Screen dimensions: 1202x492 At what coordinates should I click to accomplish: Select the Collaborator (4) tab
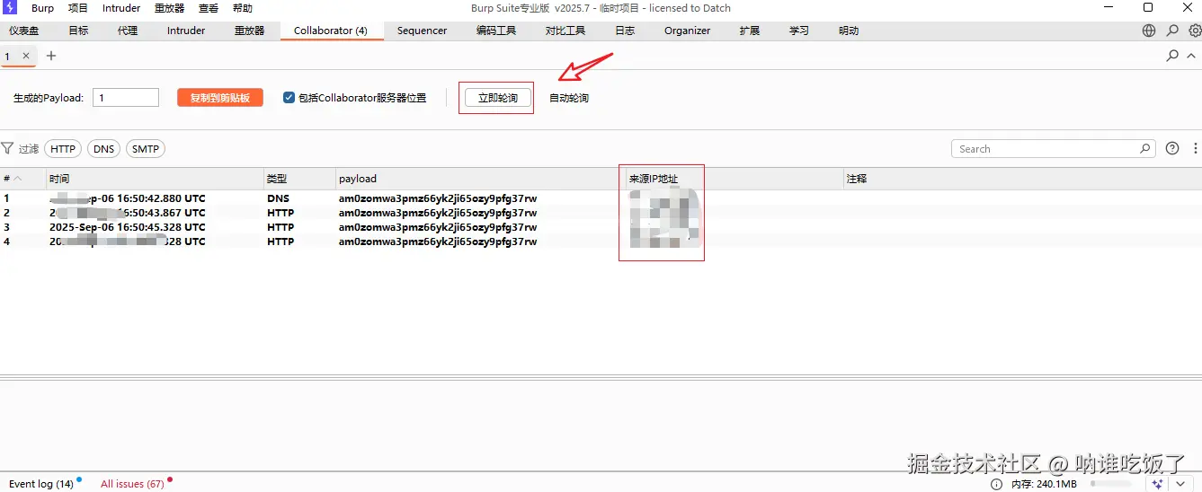point(331,31)
